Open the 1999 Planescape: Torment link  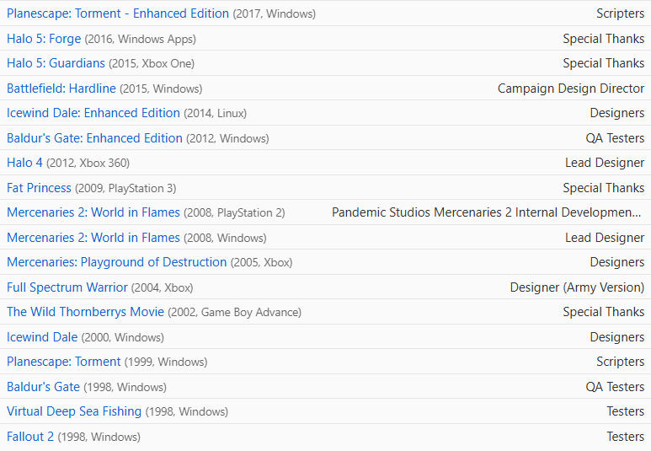click(x=63, y=362)
